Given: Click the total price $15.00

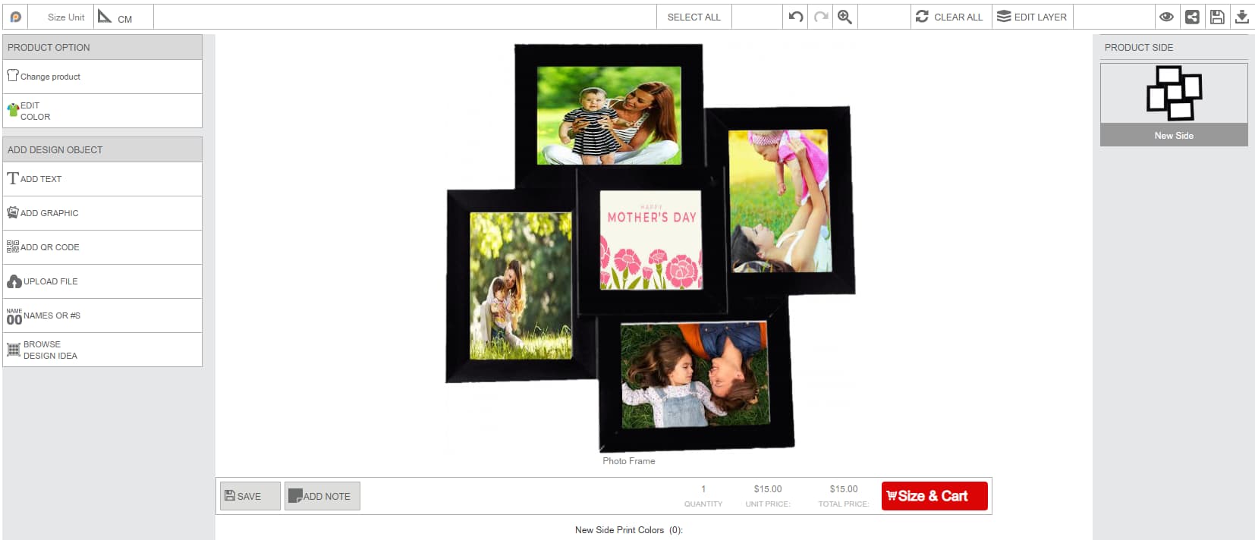Looking at the screenshot, I should click(x=844, y=489).
